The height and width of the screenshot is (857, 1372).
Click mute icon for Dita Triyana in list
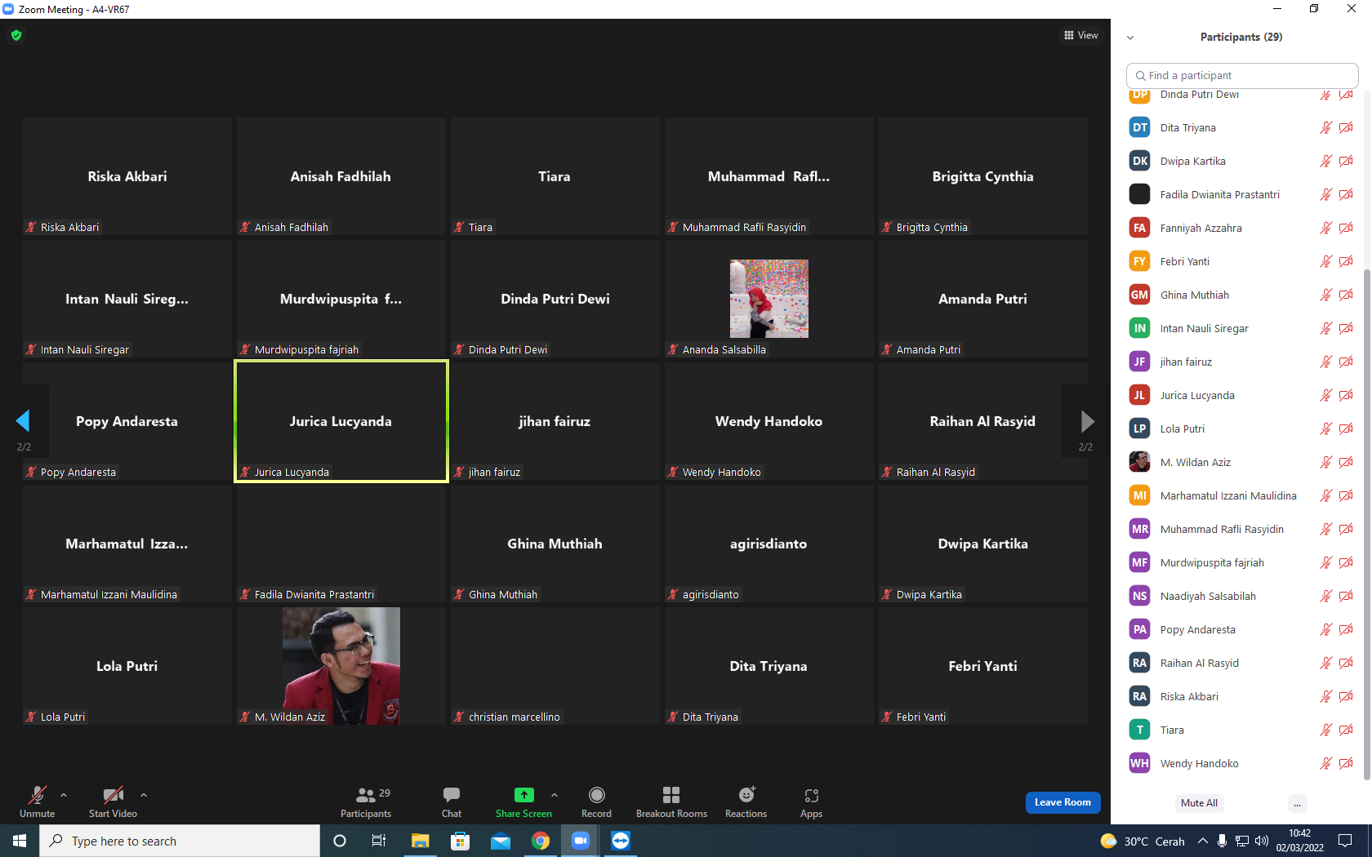[1325, 127]
